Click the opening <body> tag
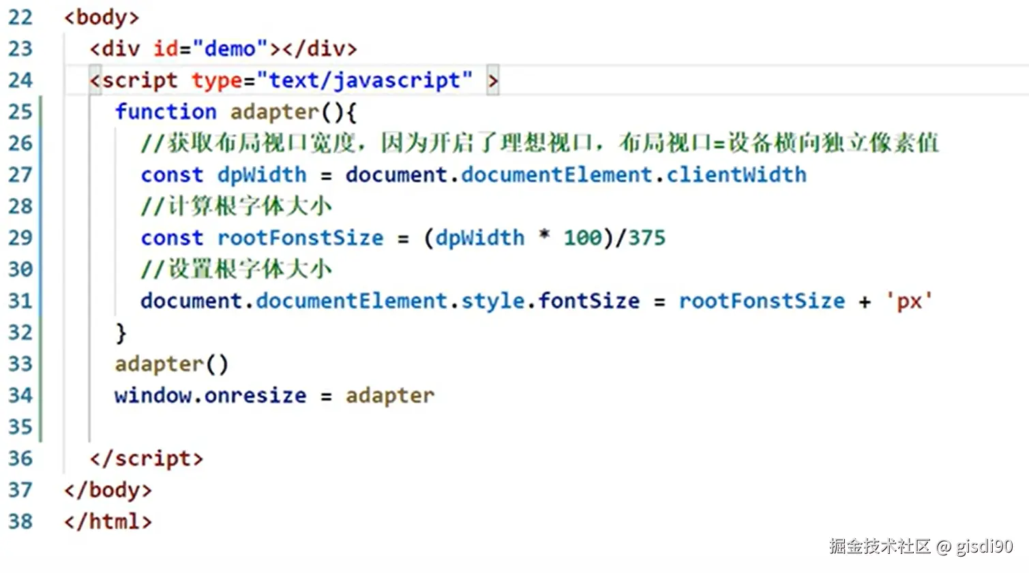 (102, 17)
